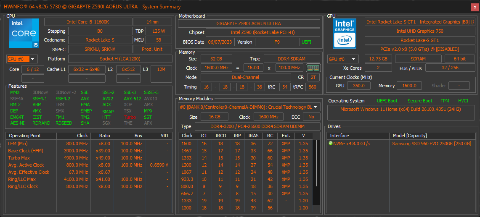Screen dimensions: 480x217
Task: Click the green checkmark NVMe drive icon
Action: coord(330,144)
